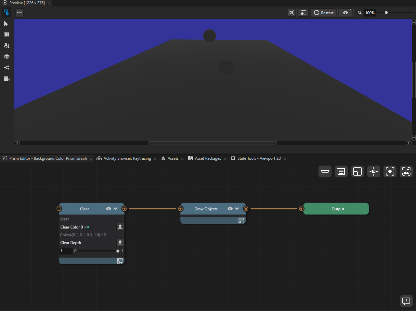This screenshot has width=416, height=311.
Task: Click the Clear Depth slider handle
Action: [118, 251]
